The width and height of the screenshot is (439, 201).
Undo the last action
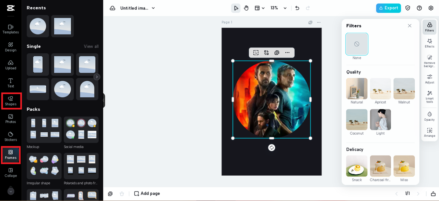pos(297,8)
